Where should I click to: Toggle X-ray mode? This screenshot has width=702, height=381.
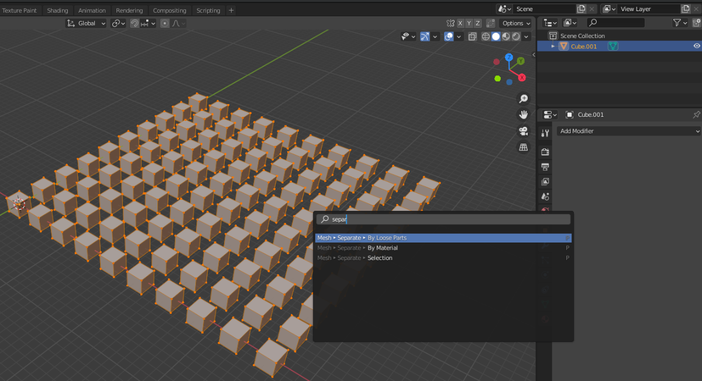[x=473, y=36]
